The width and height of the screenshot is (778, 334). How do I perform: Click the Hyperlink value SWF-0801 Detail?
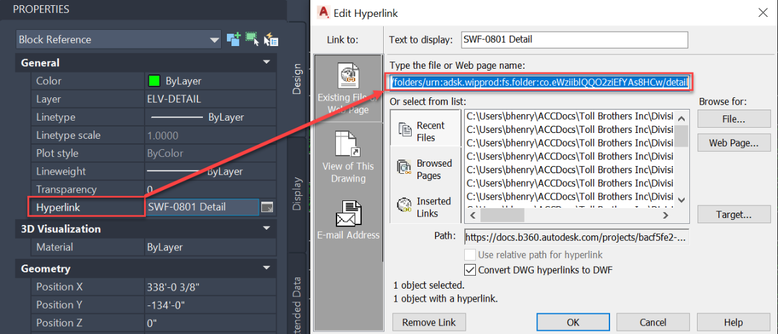pyautogui.click(x=202, y=207)
